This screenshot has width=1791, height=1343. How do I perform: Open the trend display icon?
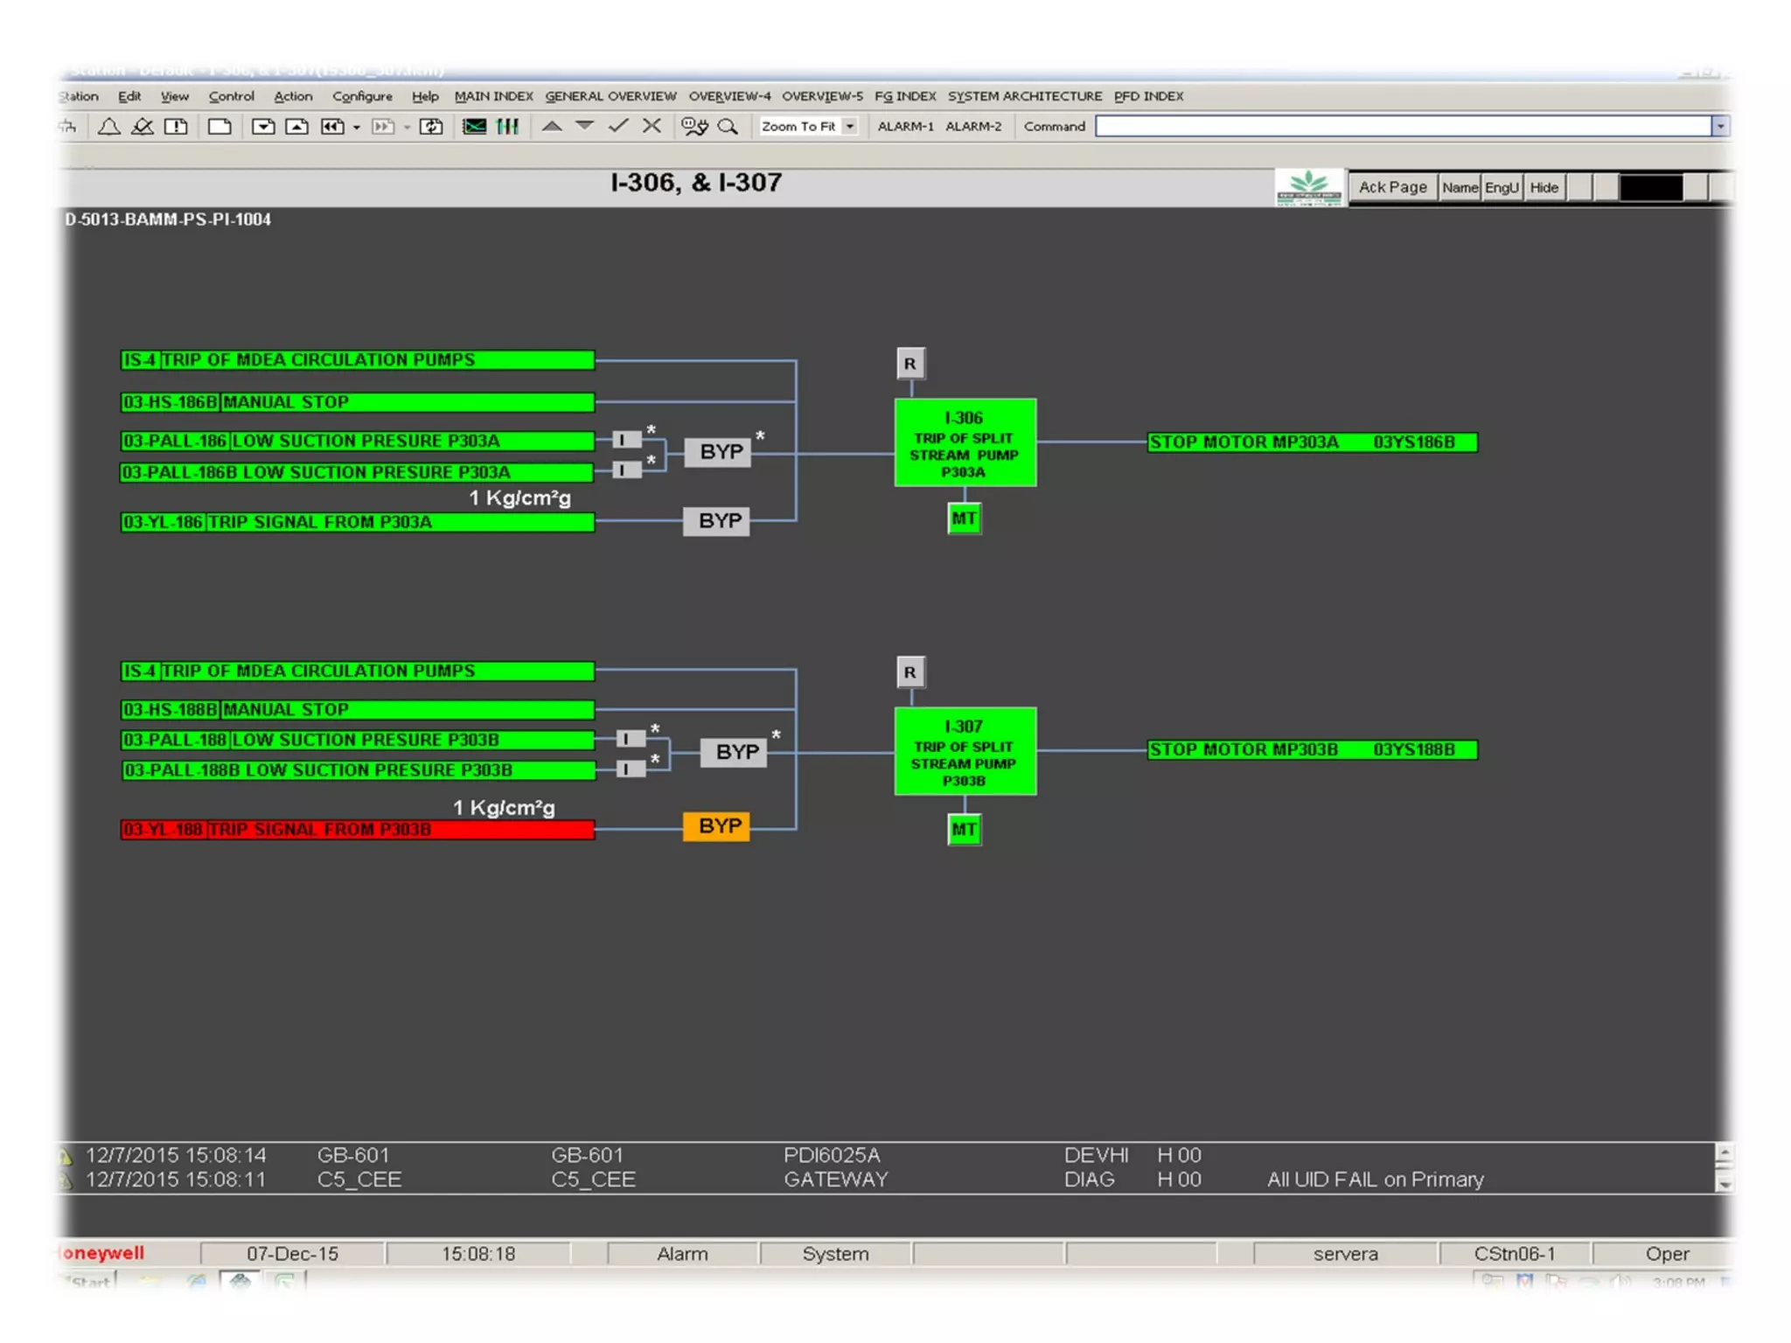point(475,127)
